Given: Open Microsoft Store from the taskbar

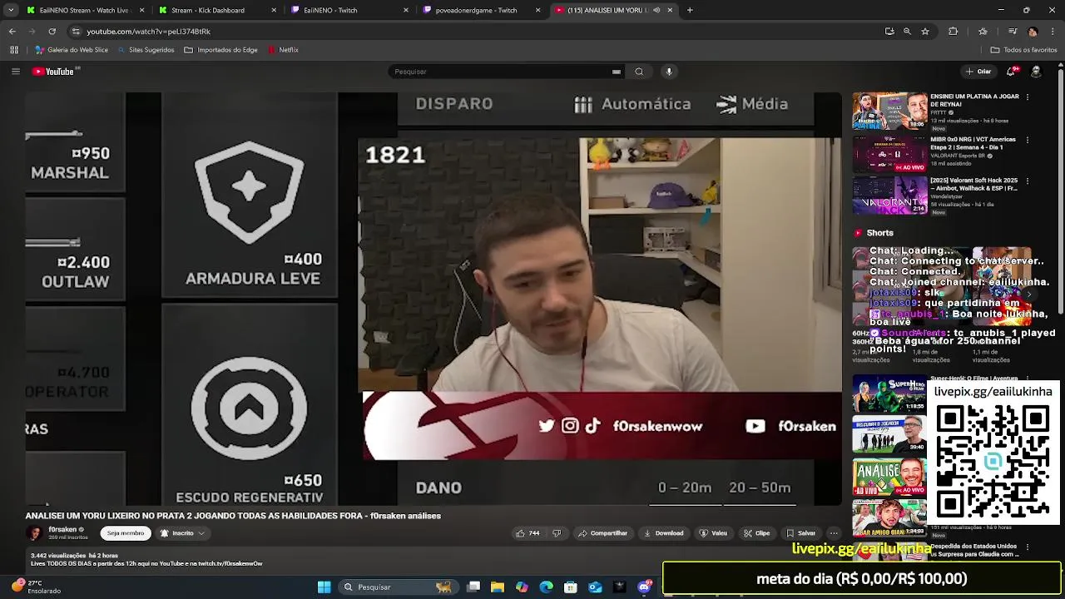Looking at the screenshot, I should coord(571,587).
